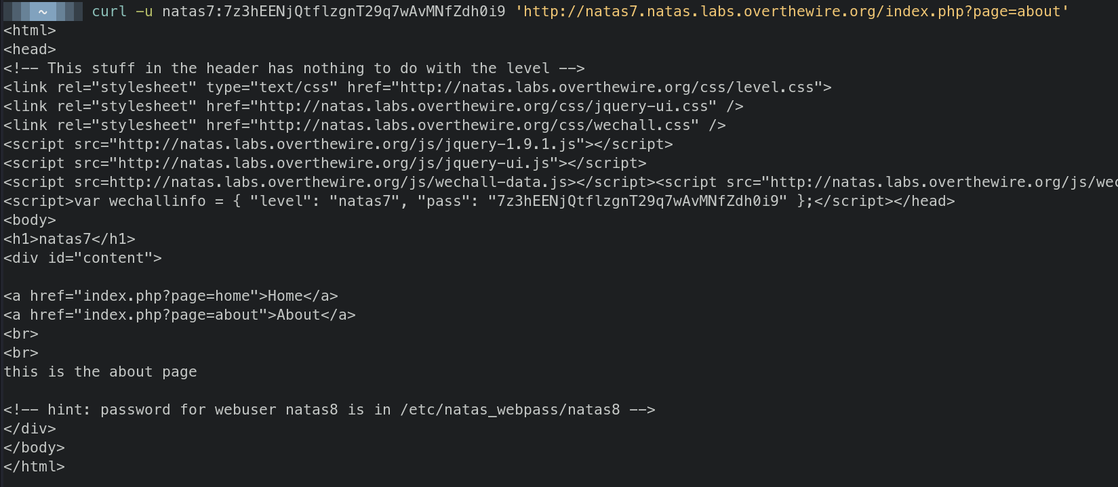
Task: Click the tilde prompt badge
Action: pos(43,12)
